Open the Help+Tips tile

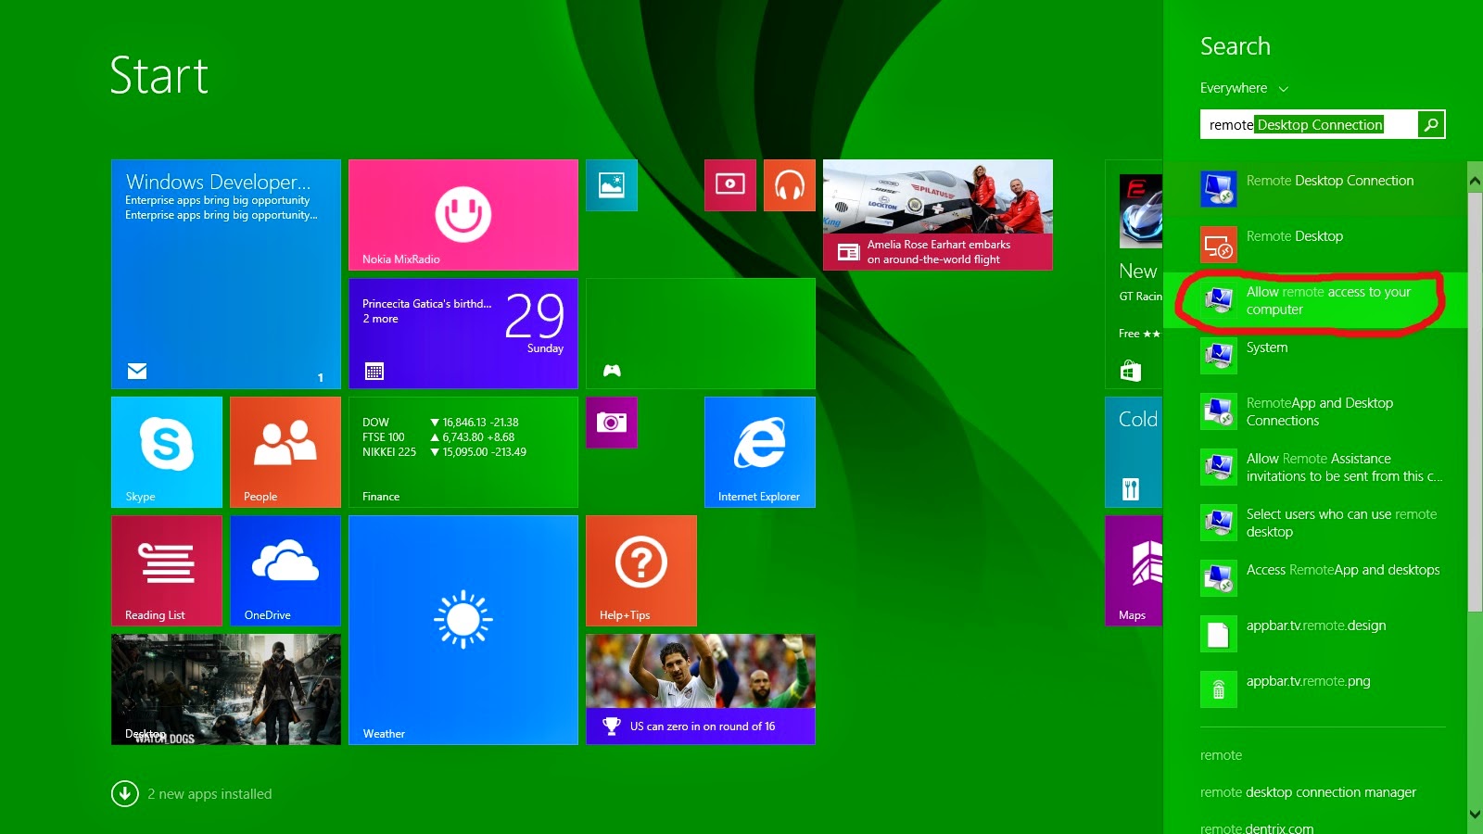click(x=641, y=571)
